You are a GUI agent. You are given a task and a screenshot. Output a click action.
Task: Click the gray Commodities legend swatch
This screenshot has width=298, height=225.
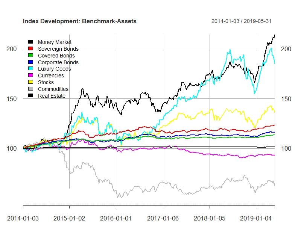coord(30,89)
